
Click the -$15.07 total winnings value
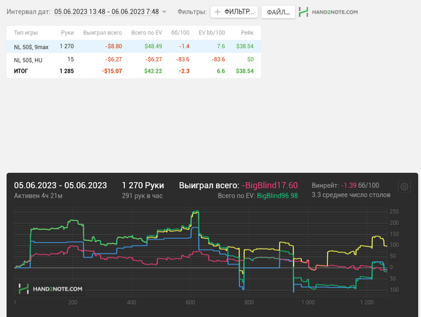coord(112,71)
